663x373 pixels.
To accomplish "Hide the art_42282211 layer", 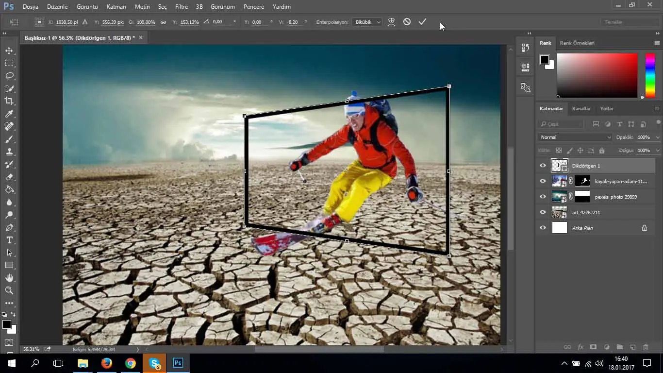I will point(543,212).
